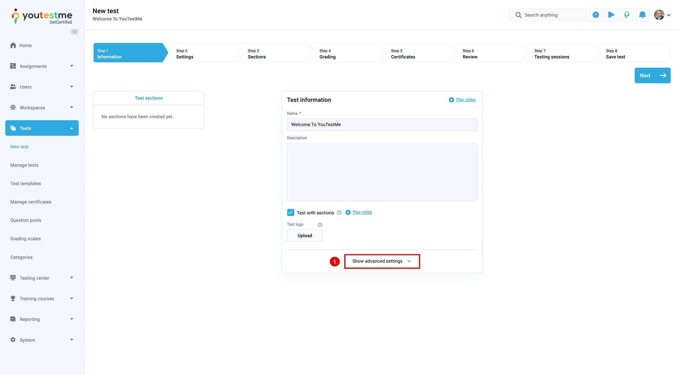Click help icon next to Test with sections

point(339,213)
